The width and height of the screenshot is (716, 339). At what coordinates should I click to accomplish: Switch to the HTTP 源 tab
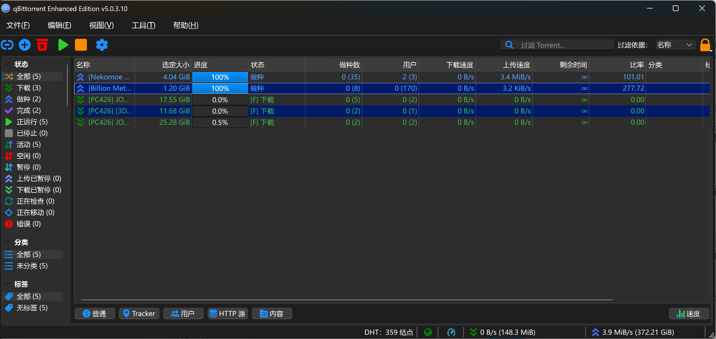[x=228, y=313]
